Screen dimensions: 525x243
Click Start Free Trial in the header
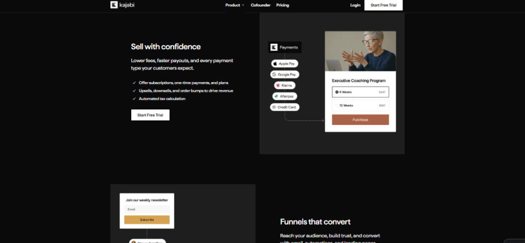coord(384,5)
